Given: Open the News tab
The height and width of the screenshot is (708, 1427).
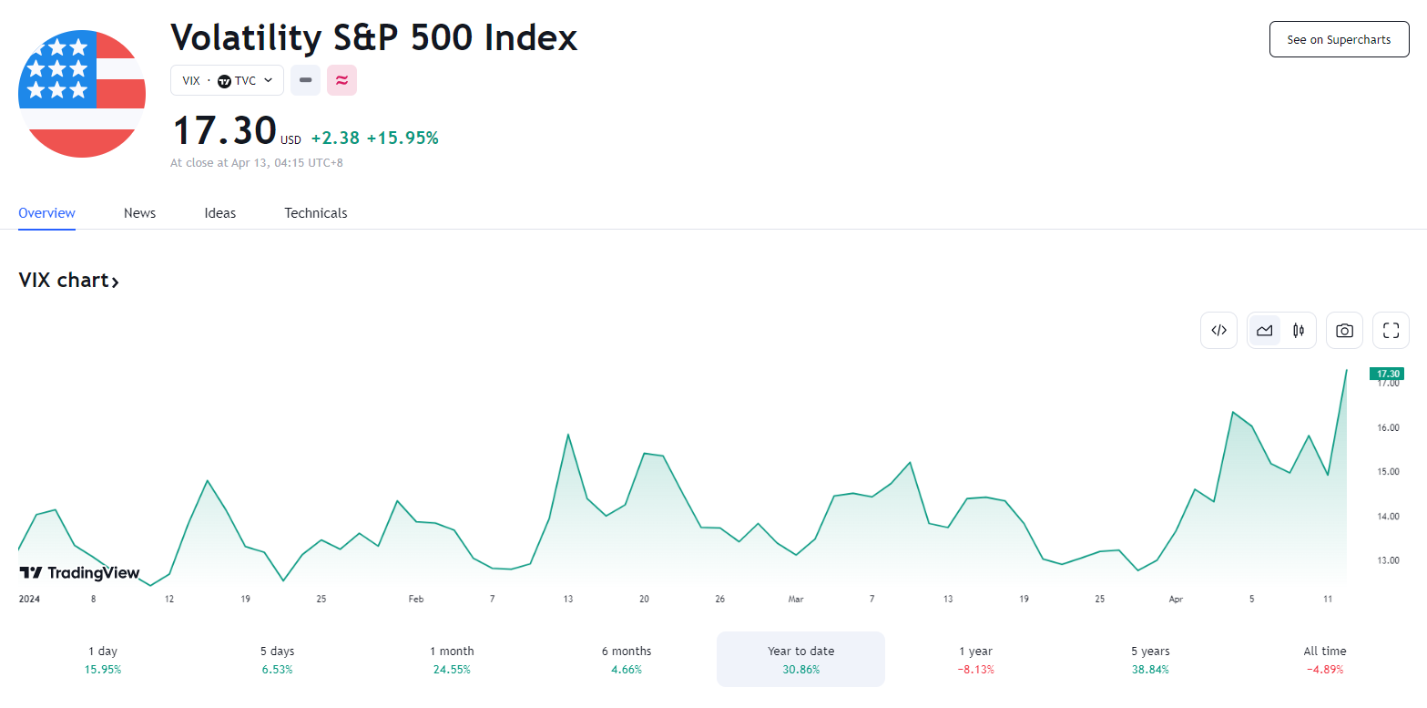Looking at the screenshot, I should (x=139, y=213).
